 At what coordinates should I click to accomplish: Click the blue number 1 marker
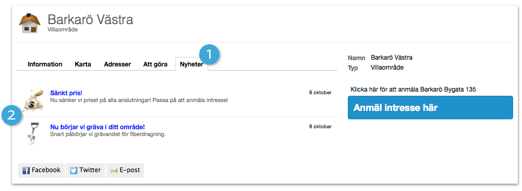(x=209, y=55)
